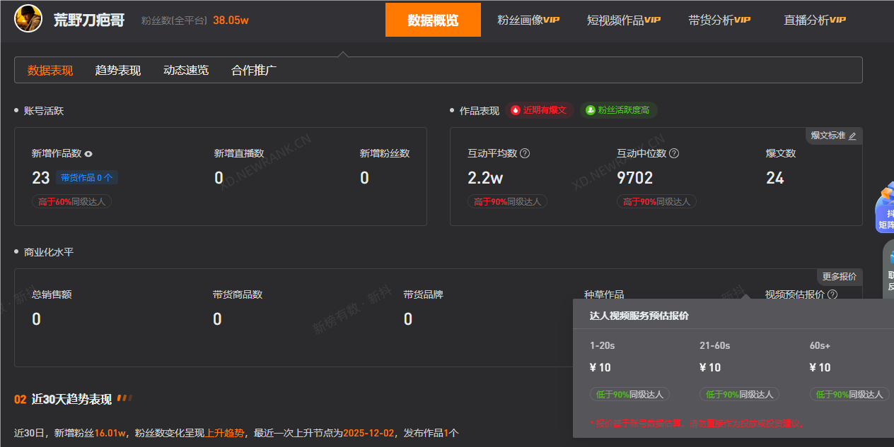The height and width of the screenshot is (447, 894).
Task: Click the red flame 近期有爆文 badge icon
Action: (516, 110)
